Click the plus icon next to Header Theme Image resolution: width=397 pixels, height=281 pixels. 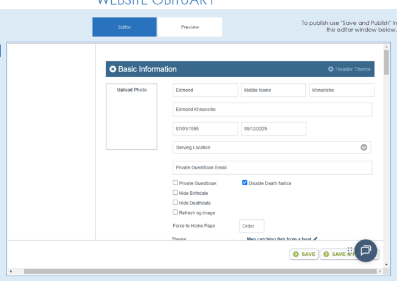[x=331, y=69]
